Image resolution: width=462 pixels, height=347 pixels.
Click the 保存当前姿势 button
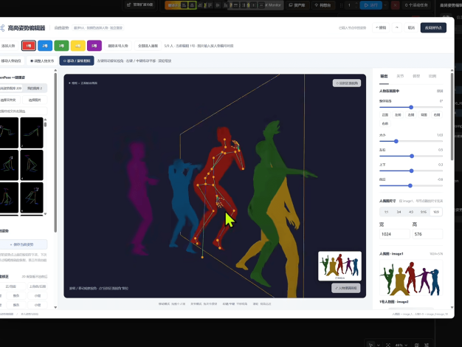pos(23,244)
